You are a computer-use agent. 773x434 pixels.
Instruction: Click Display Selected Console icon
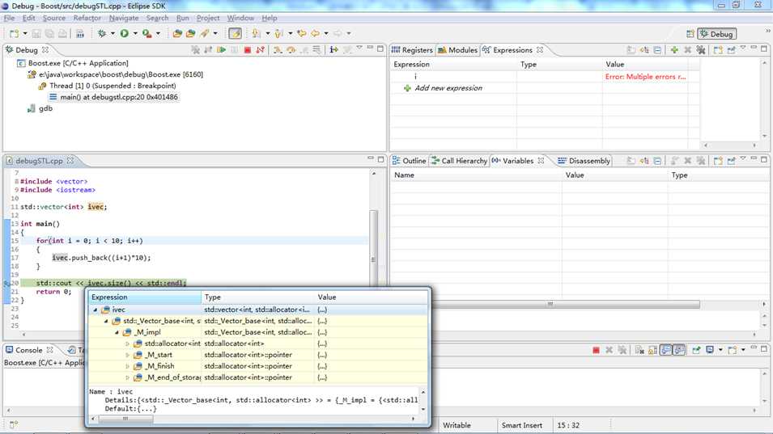tap(710, 350)
